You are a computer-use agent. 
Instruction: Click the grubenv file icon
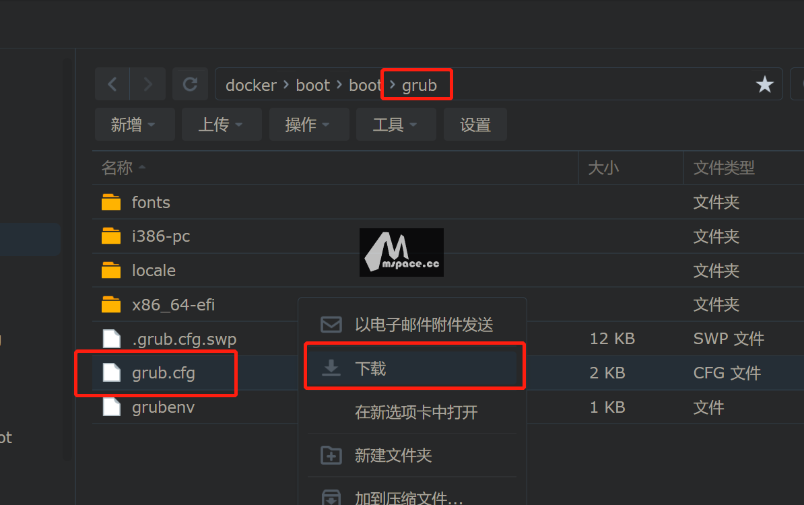(111, 407)
